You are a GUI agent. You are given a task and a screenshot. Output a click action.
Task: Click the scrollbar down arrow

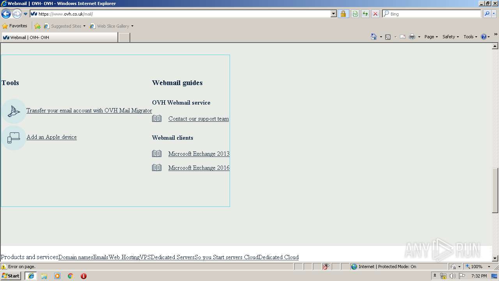[495, 258]
